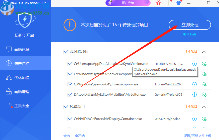Show info for NVDisplay.Container.exe
The image size is (219, 140).
pyautogui.click(x=194, y=119)
